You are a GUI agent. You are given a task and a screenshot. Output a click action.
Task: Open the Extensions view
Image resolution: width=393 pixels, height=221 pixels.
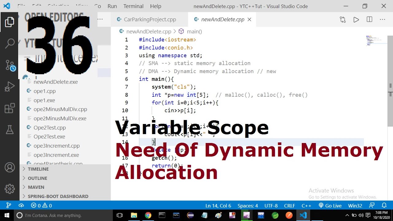coord(10,108)
